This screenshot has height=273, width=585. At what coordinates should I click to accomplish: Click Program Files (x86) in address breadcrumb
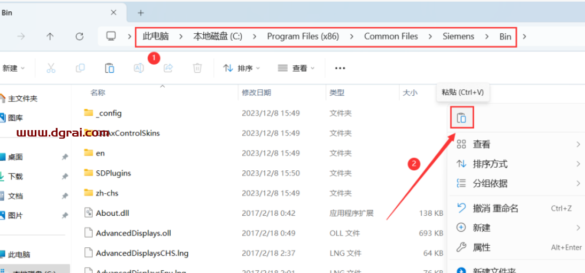pyautogui.click(x=303, y=36)
